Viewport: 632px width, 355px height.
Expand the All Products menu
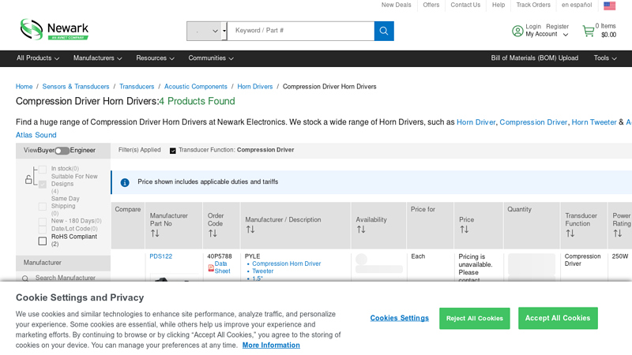coord(37,58)
